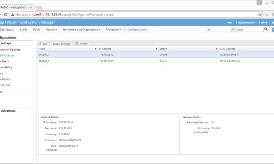Open a new browser tab
The image size is (274, 165).
[39, 8]
